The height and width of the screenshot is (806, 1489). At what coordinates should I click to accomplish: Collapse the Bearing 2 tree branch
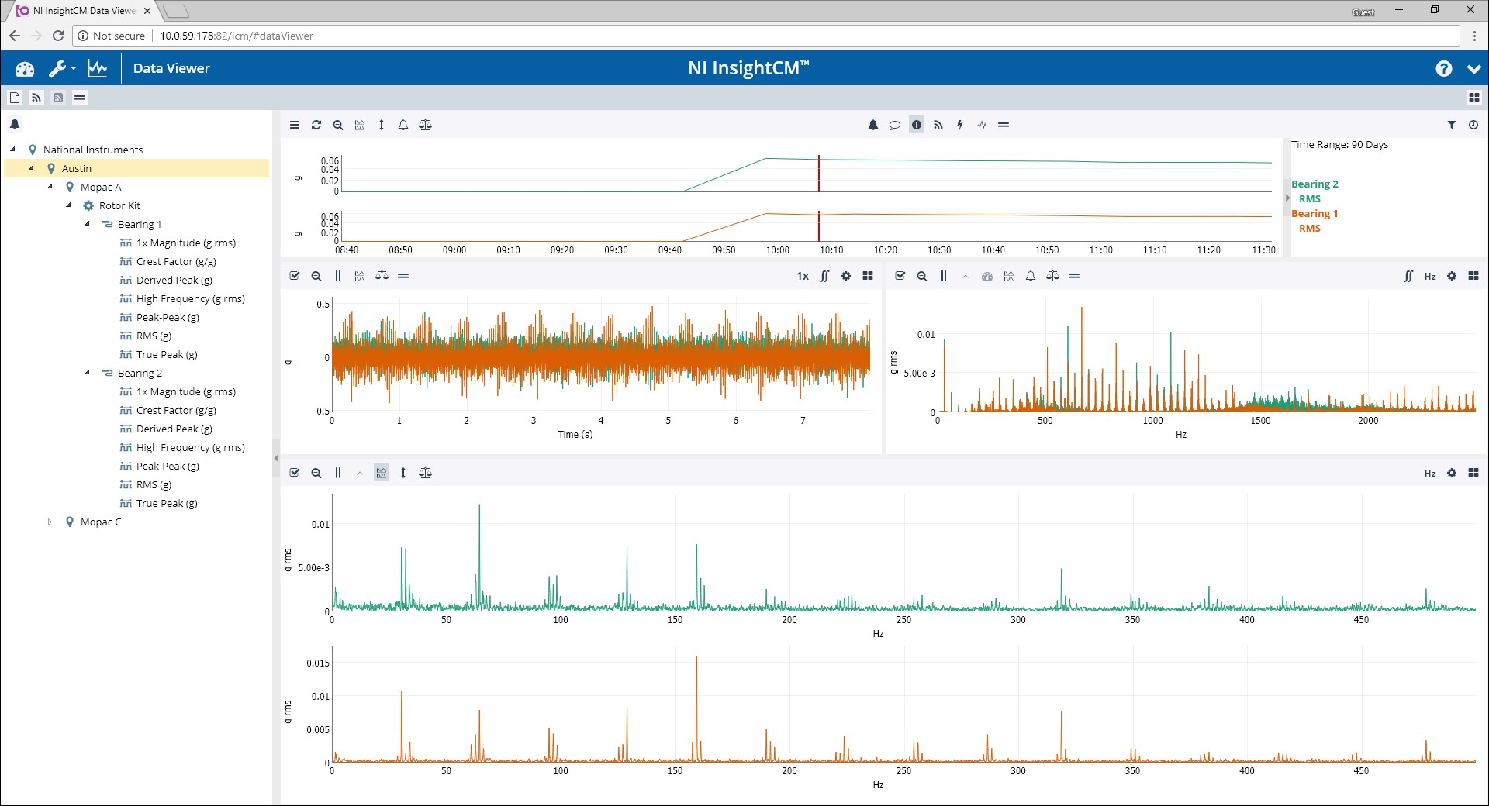coord(86,373)
